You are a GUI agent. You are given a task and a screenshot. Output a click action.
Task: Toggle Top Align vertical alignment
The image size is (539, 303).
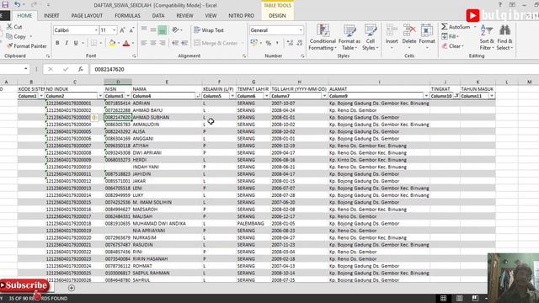[x=144, y=30]
